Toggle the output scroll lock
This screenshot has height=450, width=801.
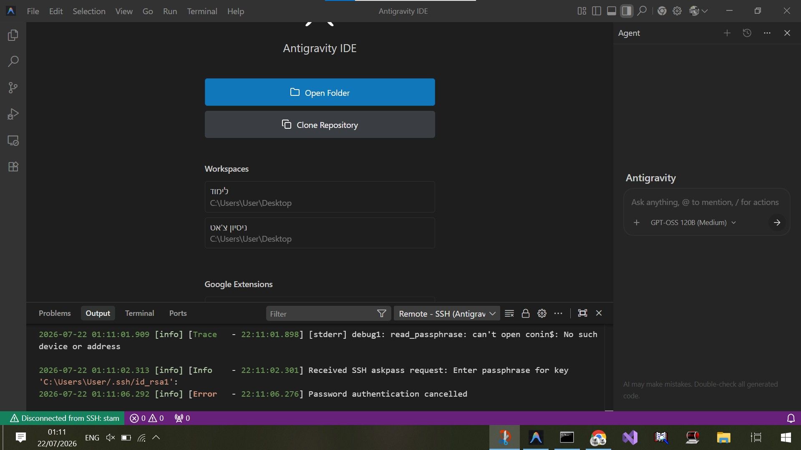coord(526,313)
